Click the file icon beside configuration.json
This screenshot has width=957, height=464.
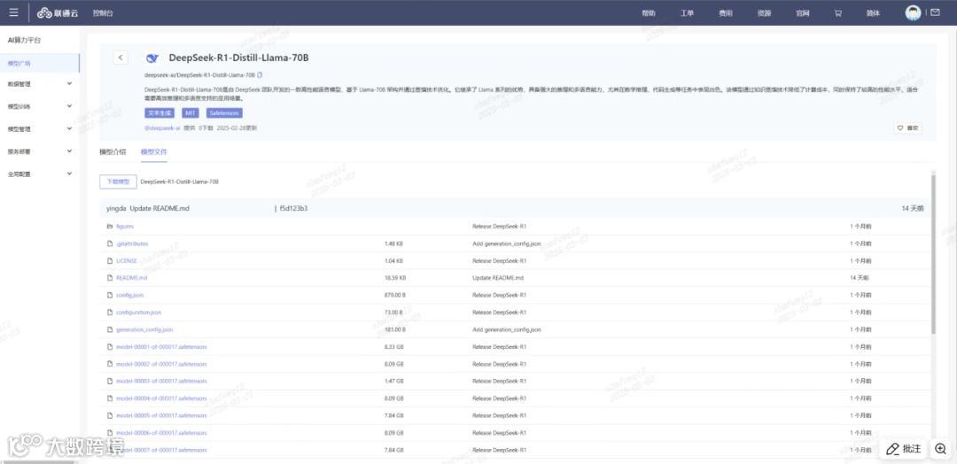110,313
